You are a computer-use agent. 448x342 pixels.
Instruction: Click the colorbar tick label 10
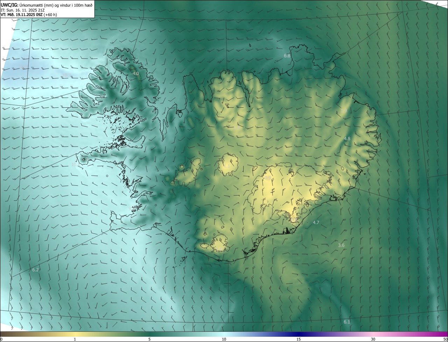pos(224,339)
